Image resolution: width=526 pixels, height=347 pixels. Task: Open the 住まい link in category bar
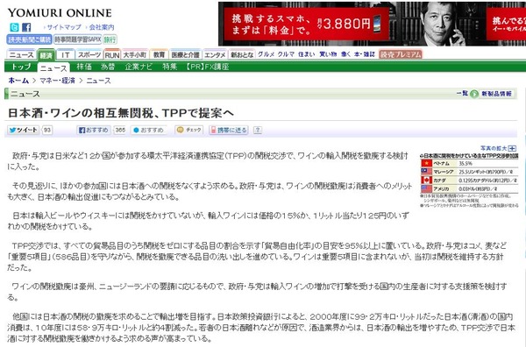(306, 54)
